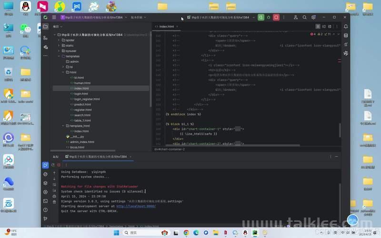This screenshot has height=238, width=381.
Task: Switch to preview-only view mode
Action: (330, 27)
